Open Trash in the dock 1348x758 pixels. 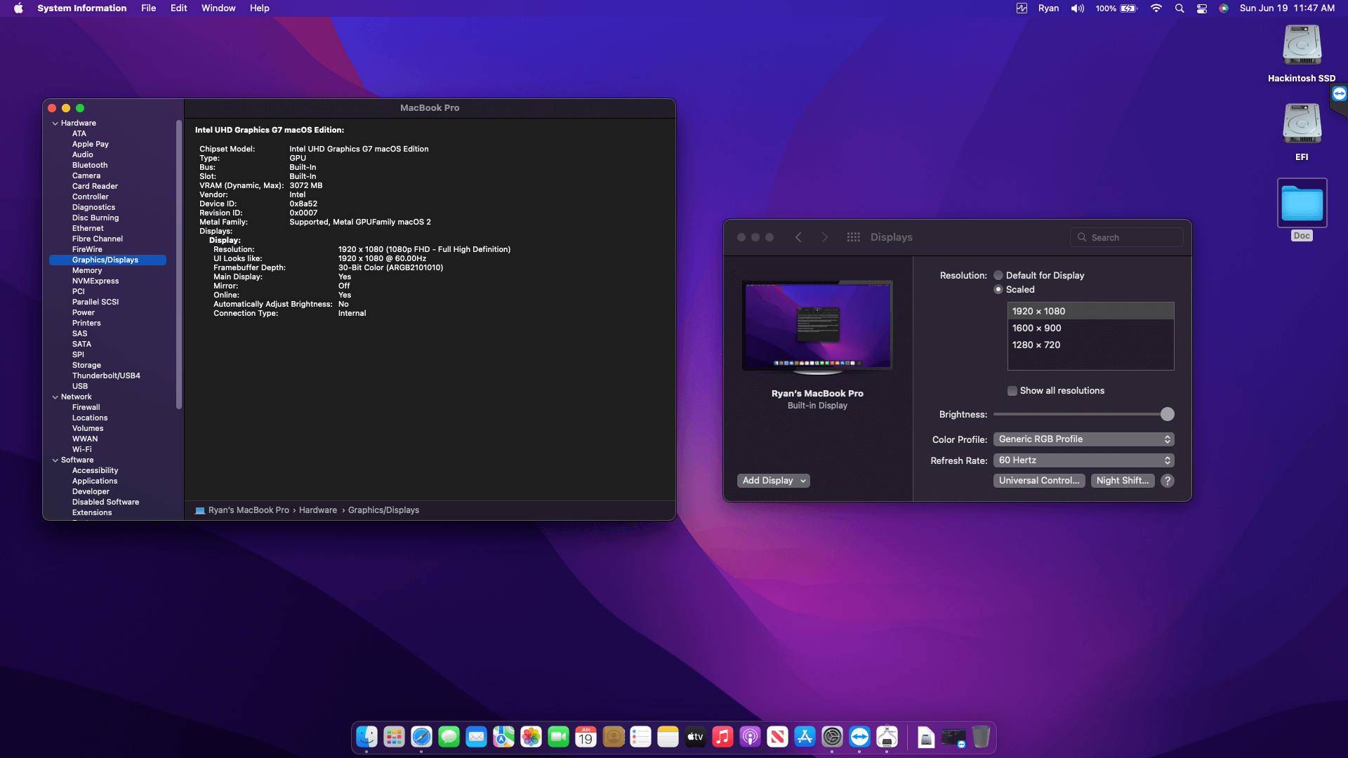click(x=981, y=737)
